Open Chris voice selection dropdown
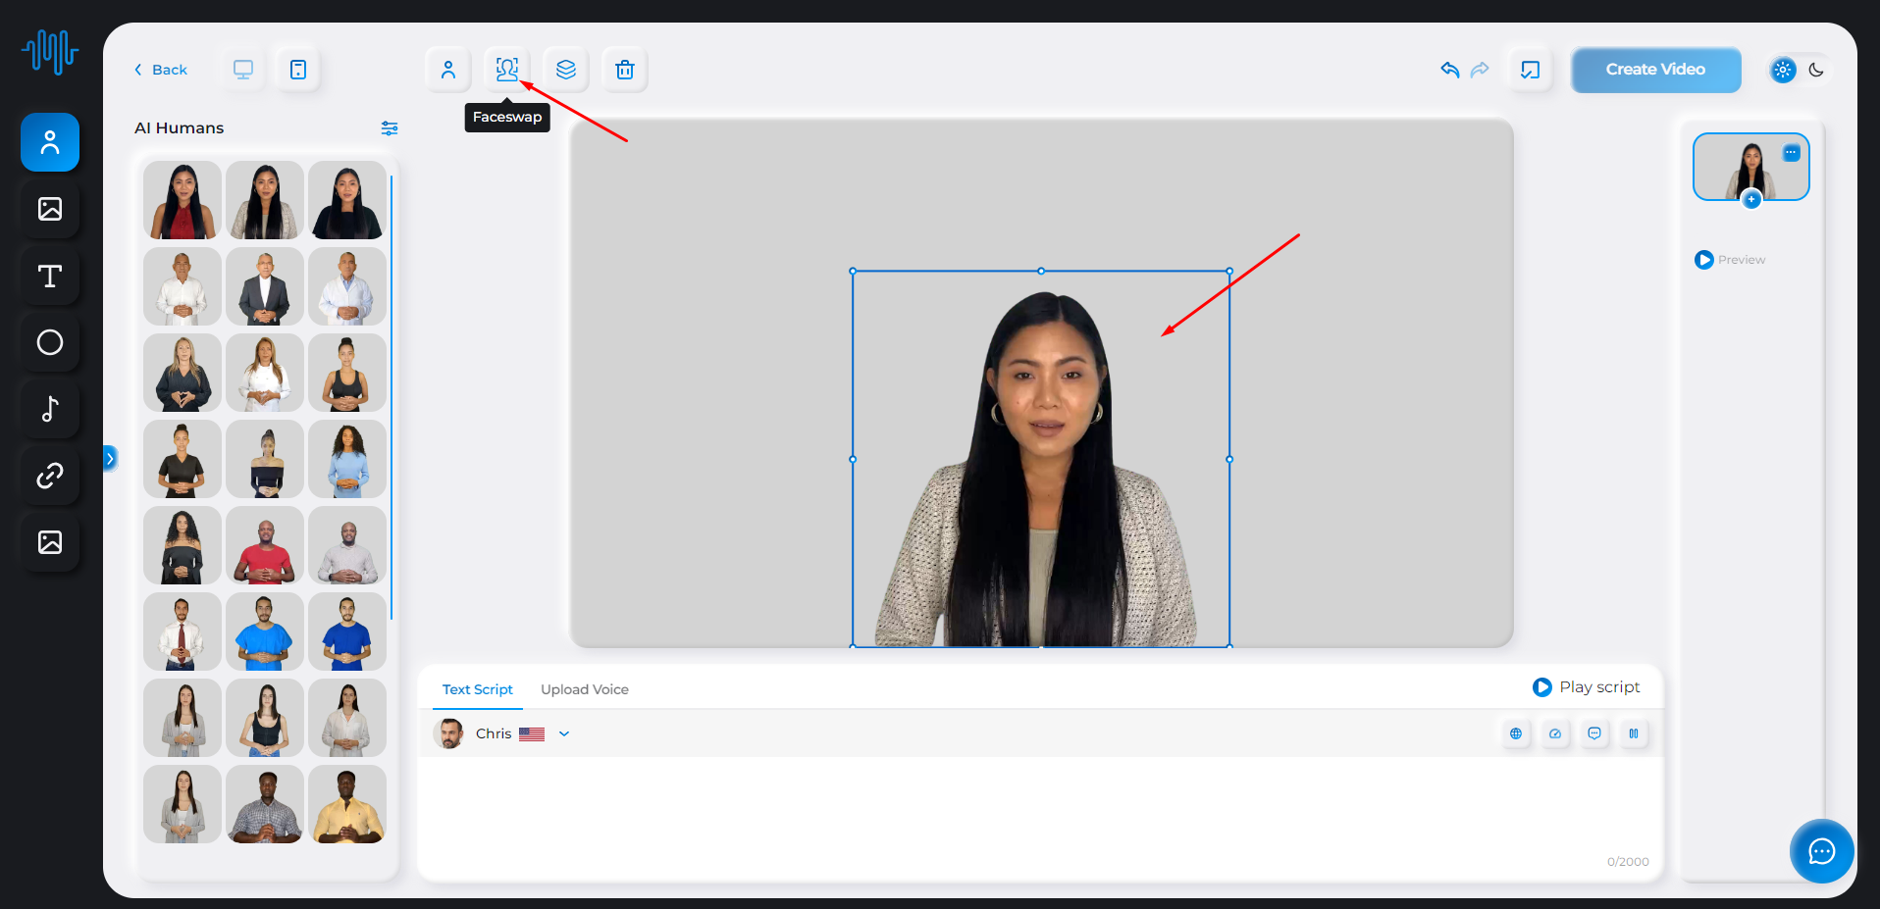Screen dimensions: 1880x909 (x=564, y=733)
